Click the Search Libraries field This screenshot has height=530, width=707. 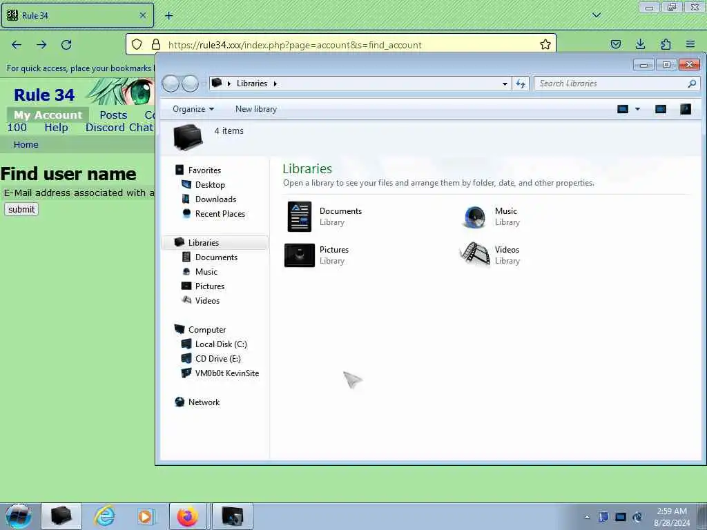[x=617, y=84]
